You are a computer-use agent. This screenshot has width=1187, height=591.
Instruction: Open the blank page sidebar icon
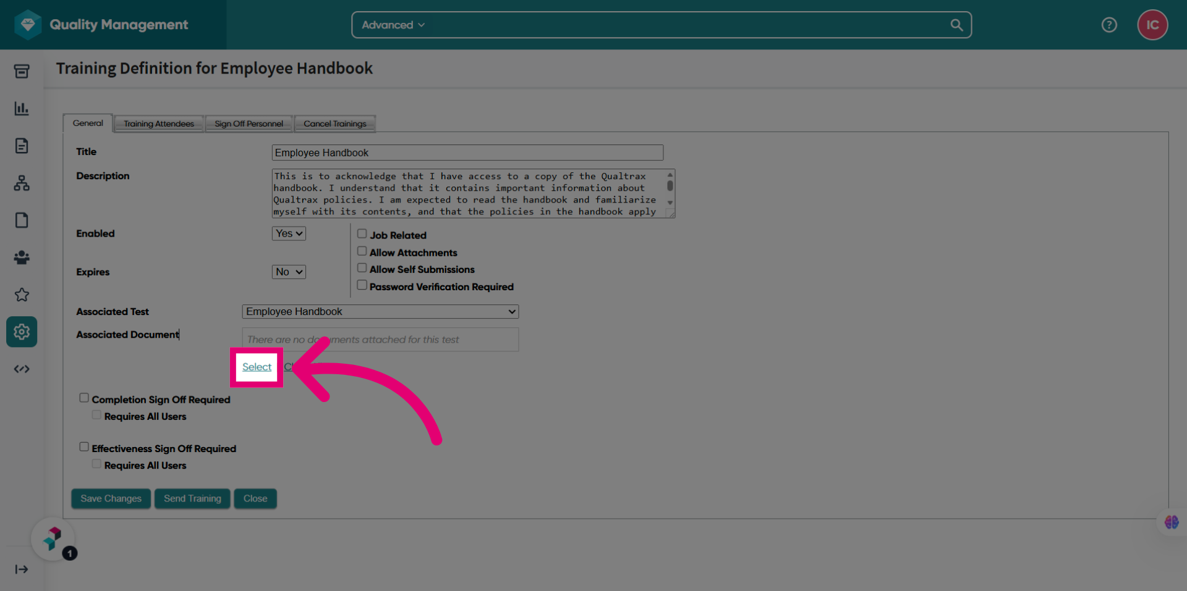click(22, 220)
